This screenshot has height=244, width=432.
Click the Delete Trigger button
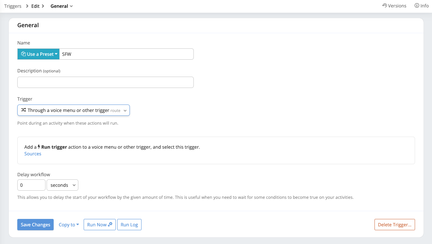394,225
